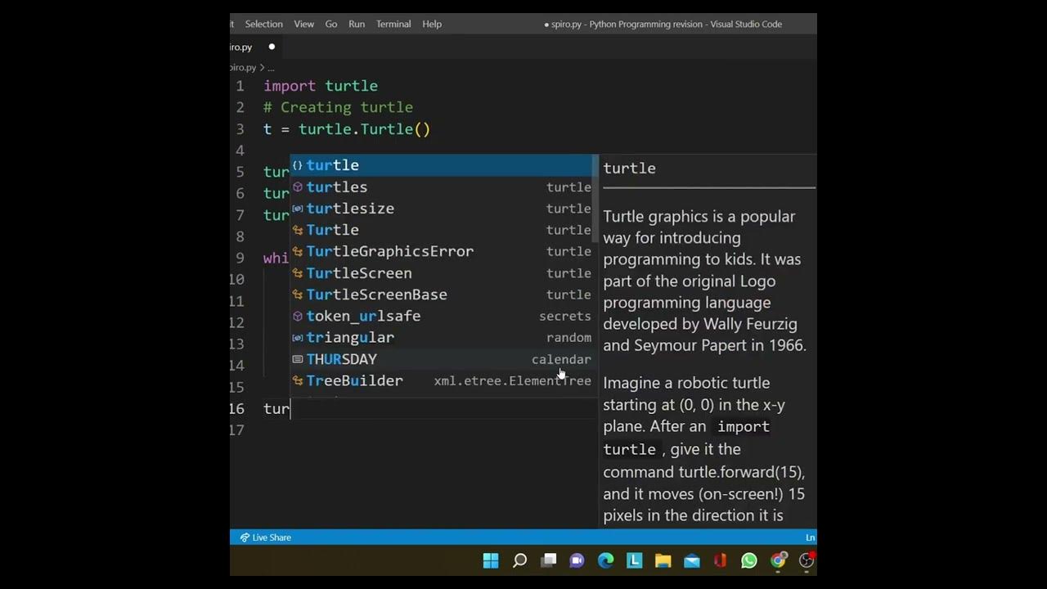The image size is (1047, 589).
Task: Open the Help menu
Action: click(x=432, y=24)
